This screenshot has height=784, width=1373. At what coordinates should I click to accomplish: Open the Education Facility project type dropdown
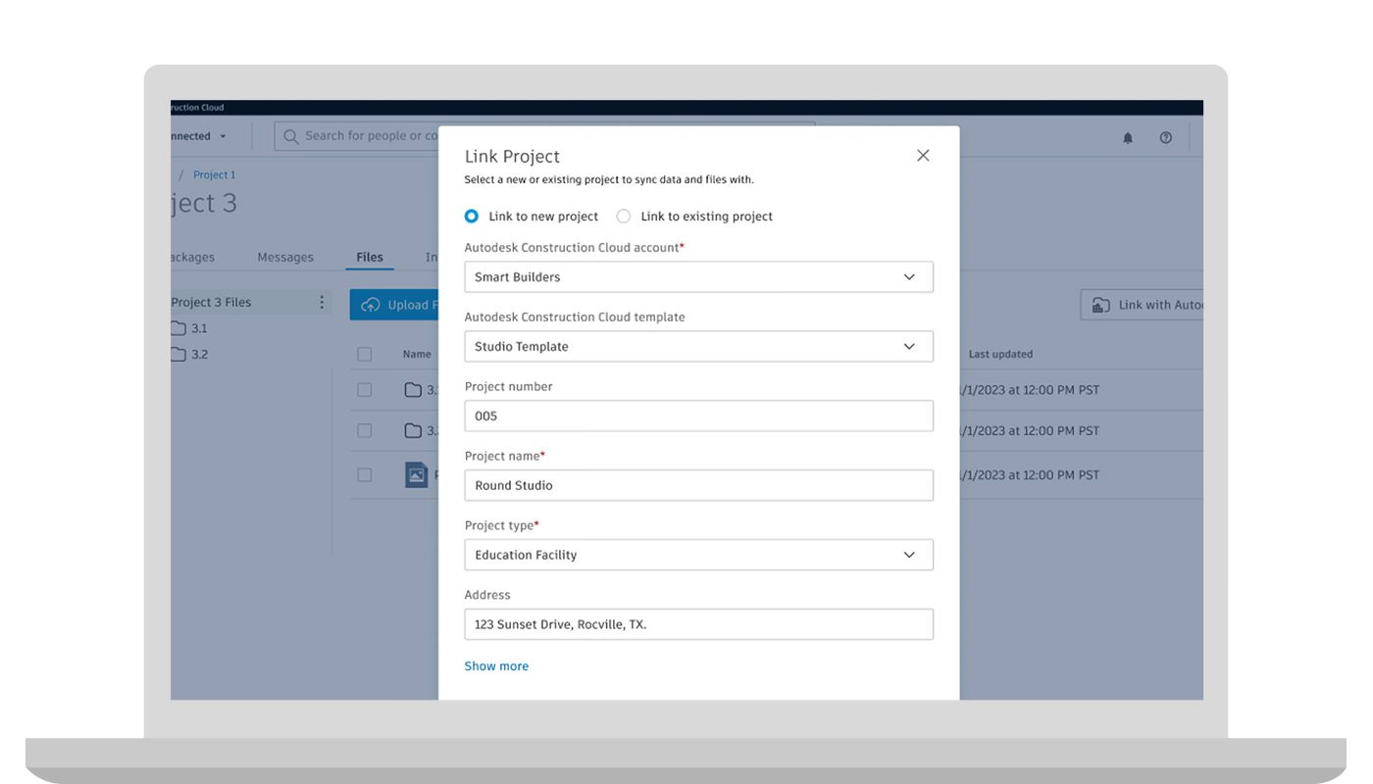click(698, 555)
